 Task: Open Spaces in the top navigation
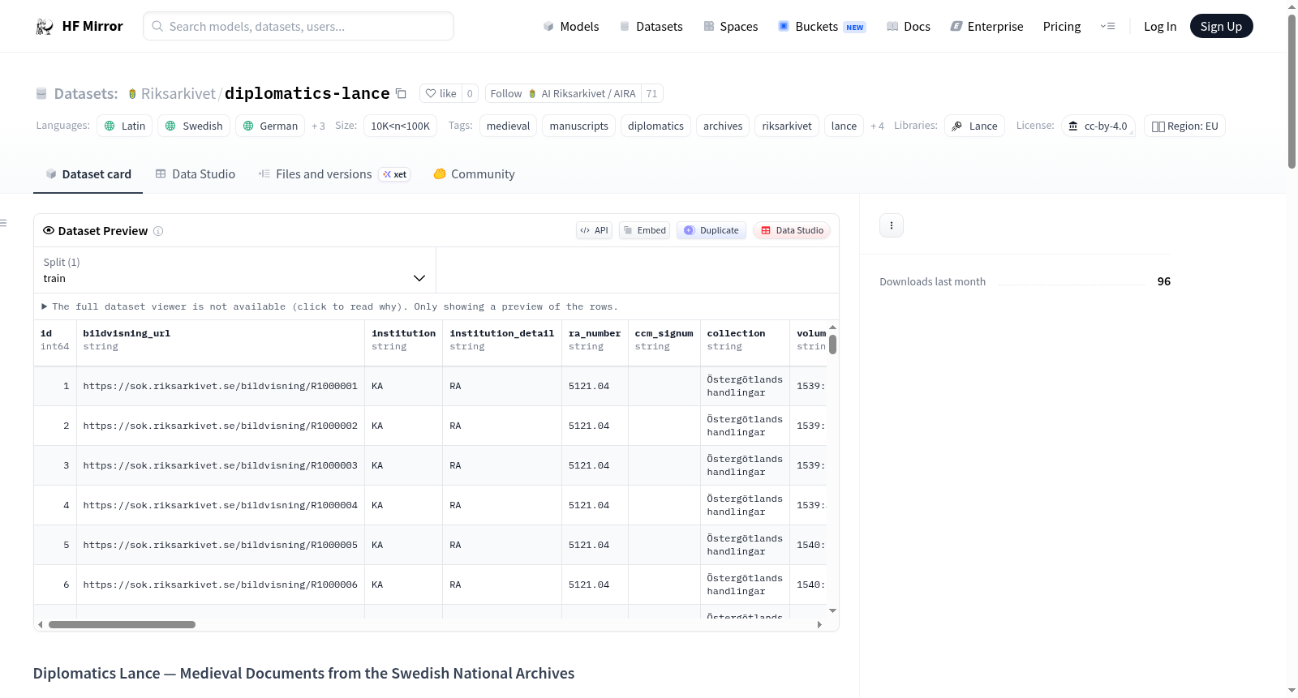(x=730, y=27)
